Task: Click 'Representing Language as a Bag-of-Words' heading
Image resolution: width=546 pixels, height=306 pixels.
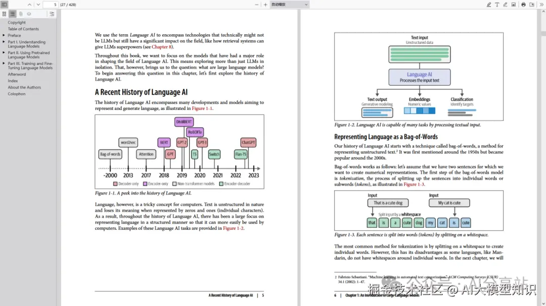Action: 386,137
